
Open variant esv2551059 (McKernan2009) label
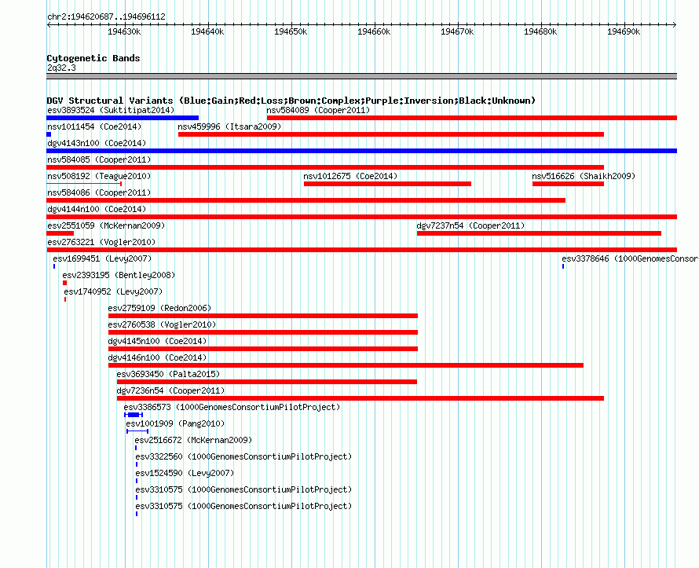(x=106, y=225)
